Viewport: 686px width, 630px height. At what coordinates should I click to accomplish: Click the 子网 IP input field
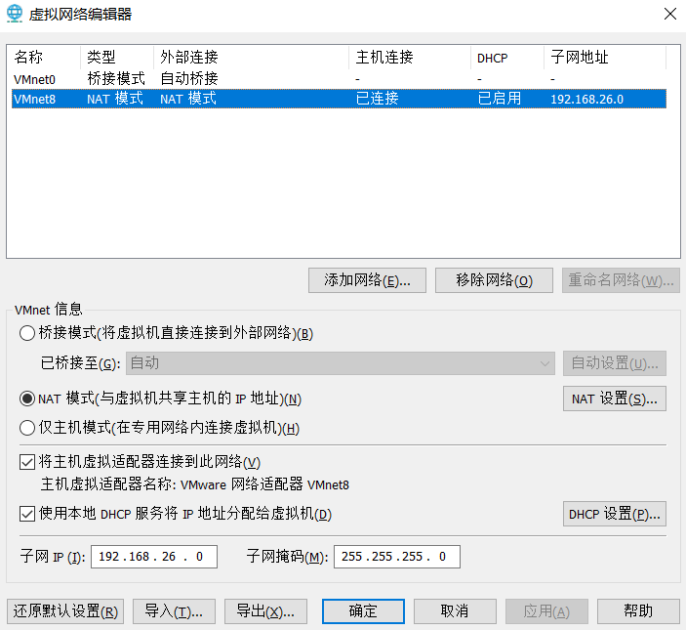click(x=154, y=557)
